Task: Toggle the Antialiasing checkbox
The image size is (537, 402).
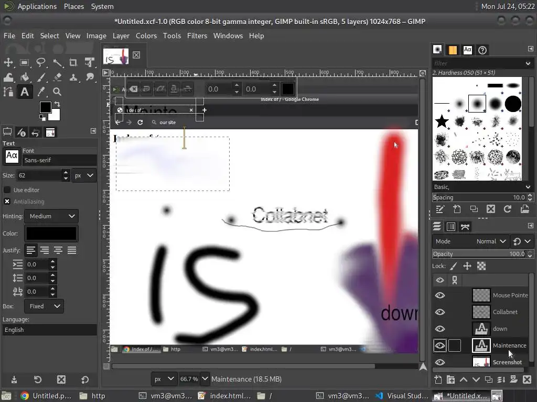Action: (7, 202)
